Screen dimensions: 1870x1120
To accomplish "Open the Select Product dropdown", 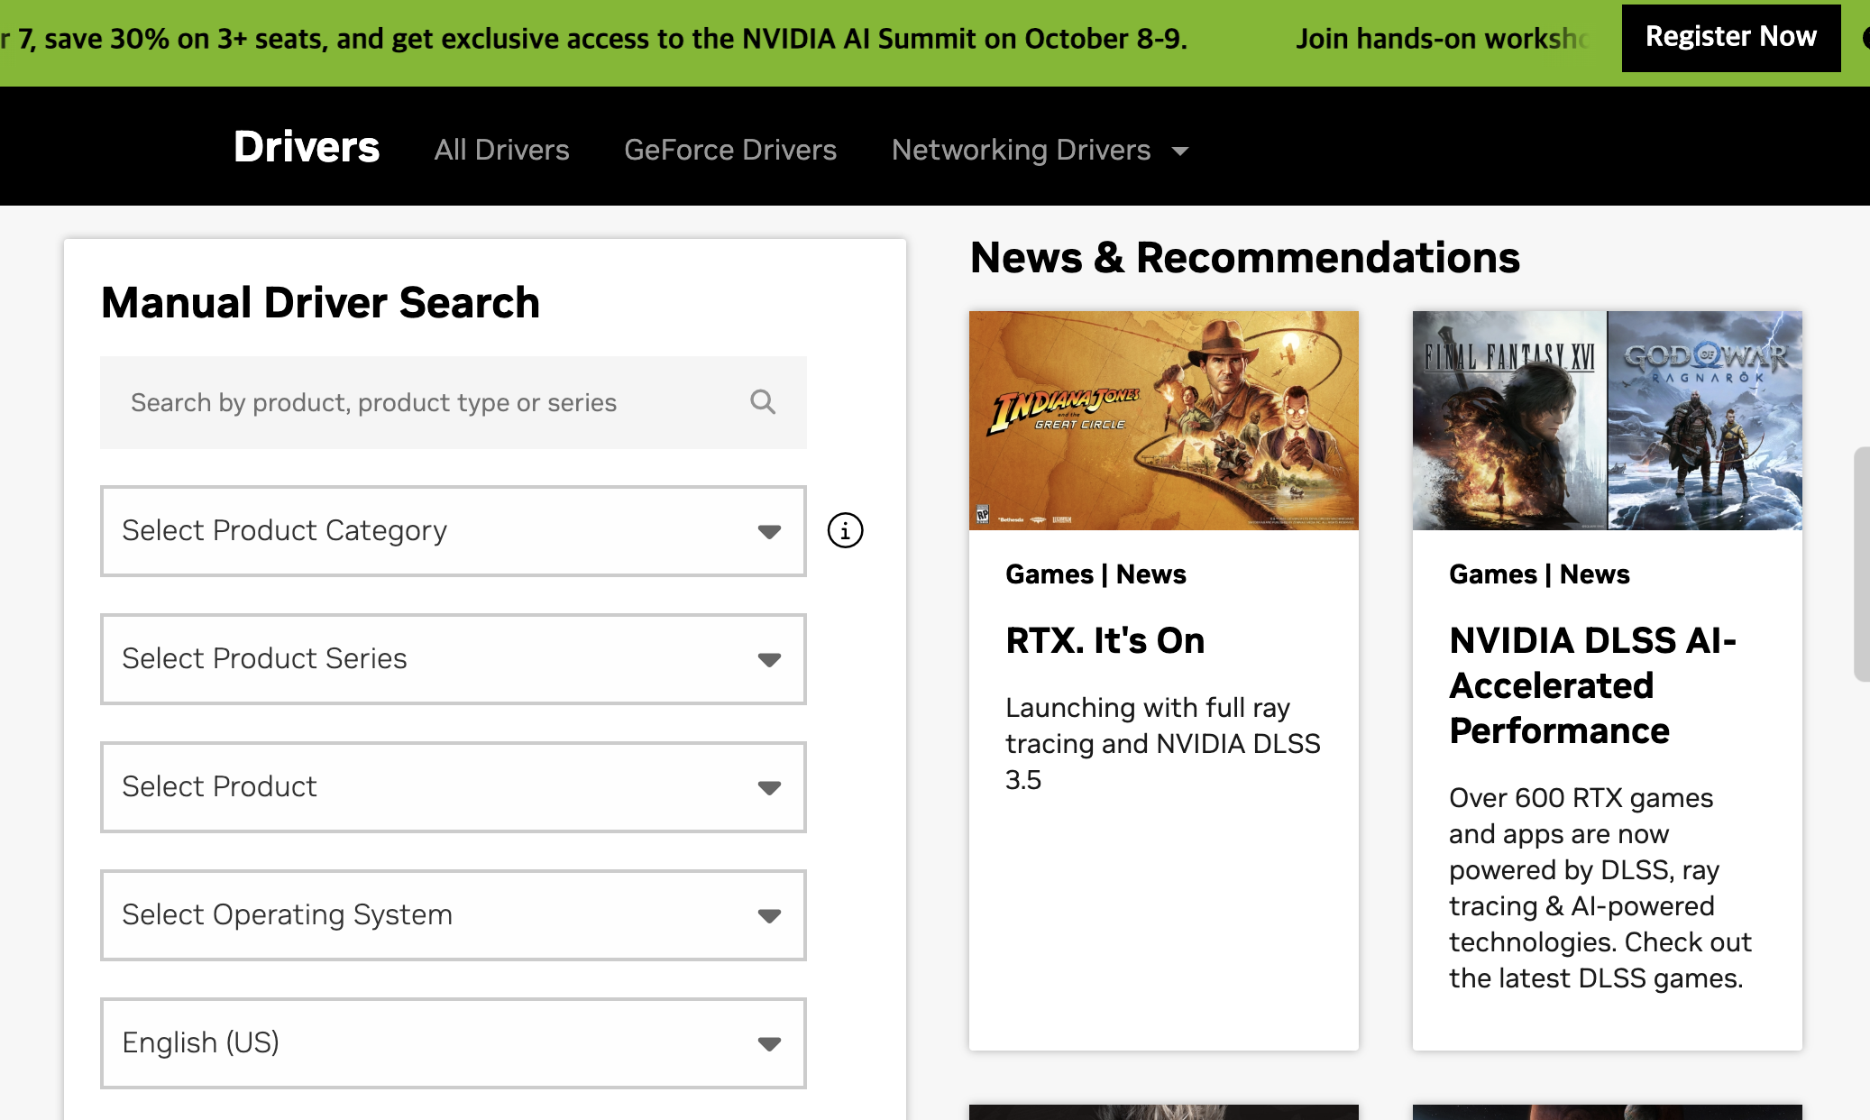I will (453, 787).
